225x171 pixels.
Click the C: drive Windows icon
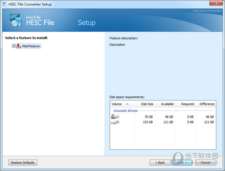coord(113,117)
